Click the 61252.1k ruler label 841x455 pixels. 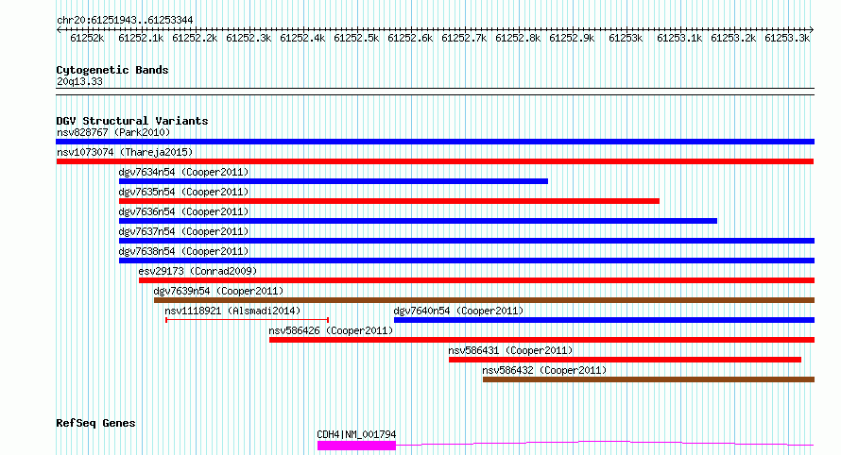141,38
